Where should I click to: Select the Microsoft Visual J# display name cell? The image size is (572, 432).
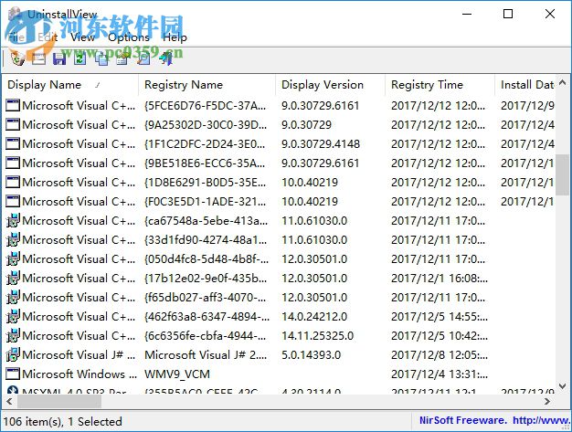(79, 354)
